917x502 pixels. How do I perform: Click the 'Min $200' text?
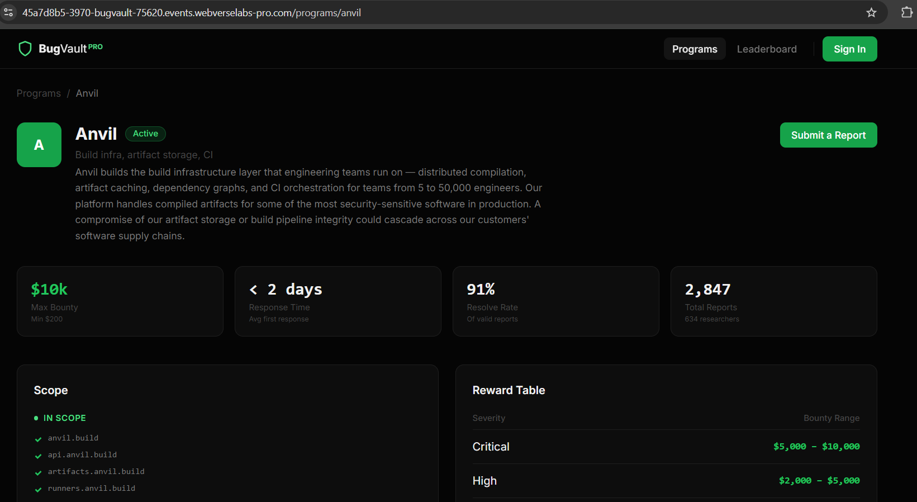(x=47, y=319)
